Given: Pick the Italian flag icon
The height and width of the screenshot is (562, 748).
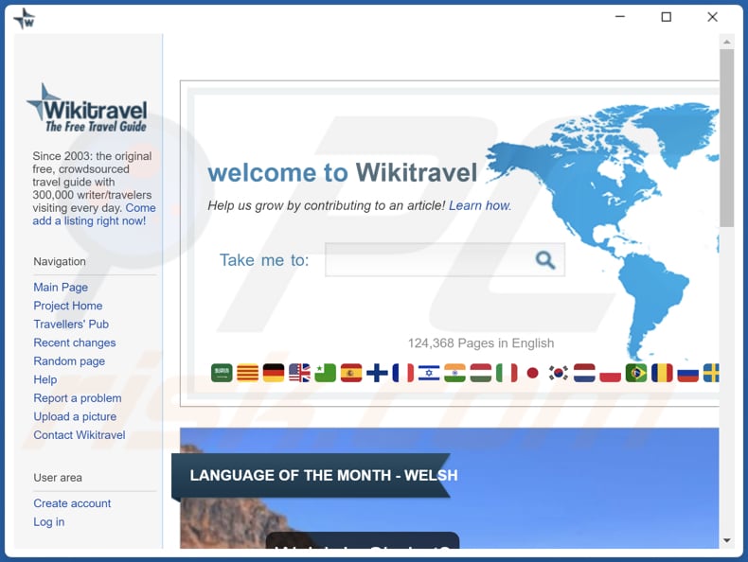Looking at the screenshot, I should click(x=507, y=373).
